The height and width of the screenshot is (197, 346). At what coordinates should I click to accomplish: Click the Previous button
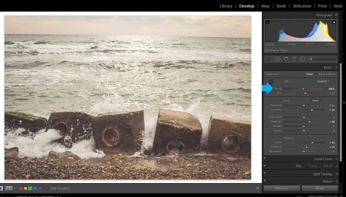coord(282,188)
